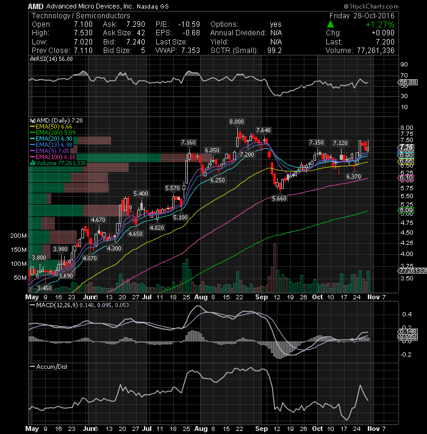Click the 8.000 peak price label
Viewport: 427px width, 434px height.
[x=237, y=122]
